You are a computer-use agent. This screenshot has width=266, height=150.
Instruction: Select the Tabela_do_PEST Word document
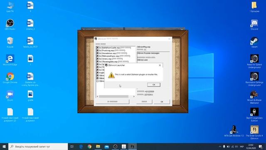point(30,42)
